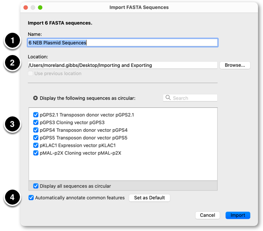Image resolution: width=263 pixels, height=231 pixels.
Task: Click the Set as Default button
Action: tap(149, 198)
